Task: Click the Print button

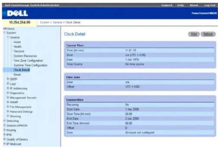Action: [x=194, y=34]
